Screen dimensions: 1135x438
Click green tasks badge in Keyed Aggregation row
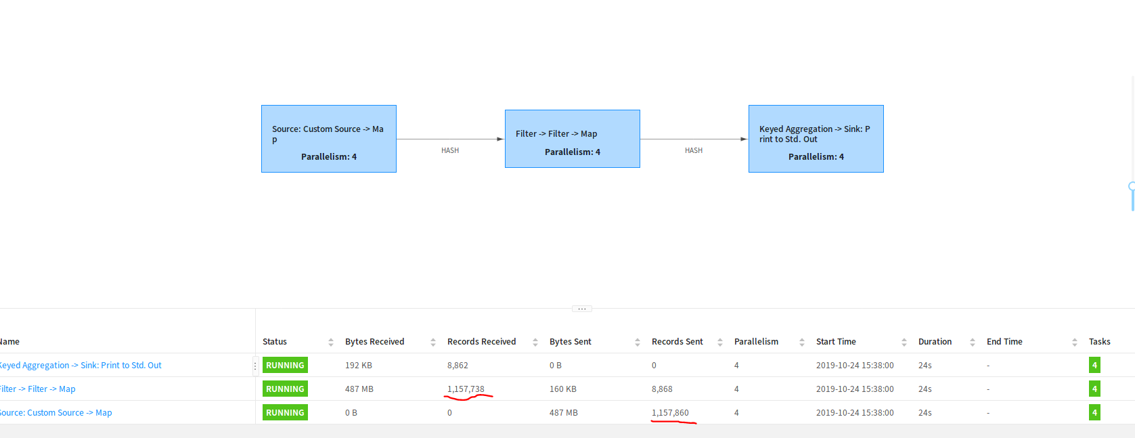(1094, 366)
